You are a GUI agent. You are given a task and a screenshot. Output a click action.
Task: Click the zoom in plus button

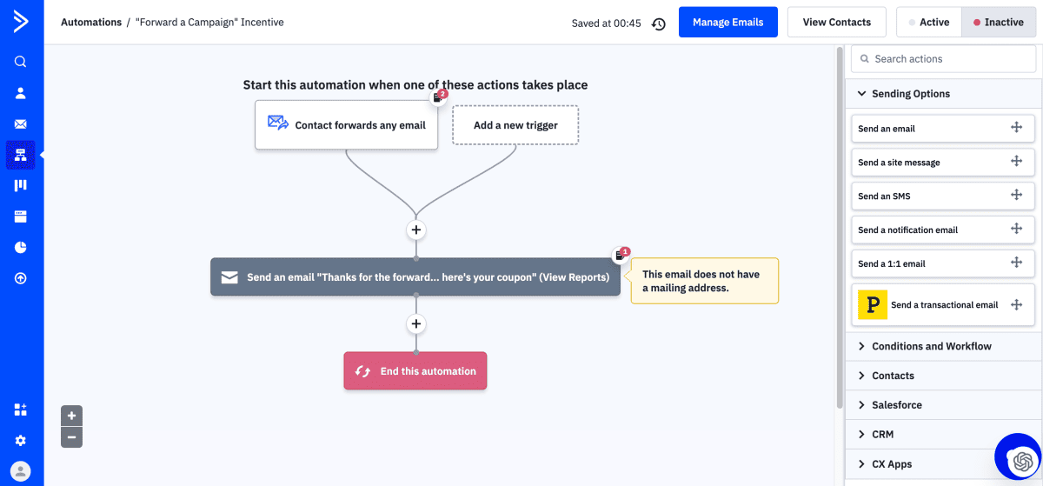72,416
